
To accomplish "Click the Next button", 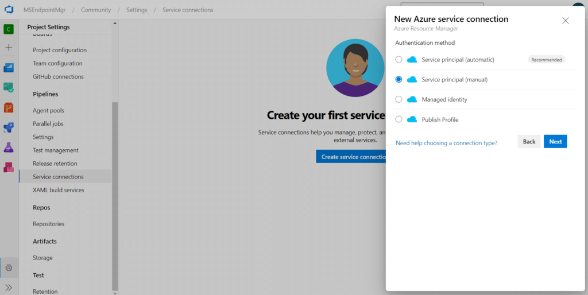I will [x=555, y=141].
